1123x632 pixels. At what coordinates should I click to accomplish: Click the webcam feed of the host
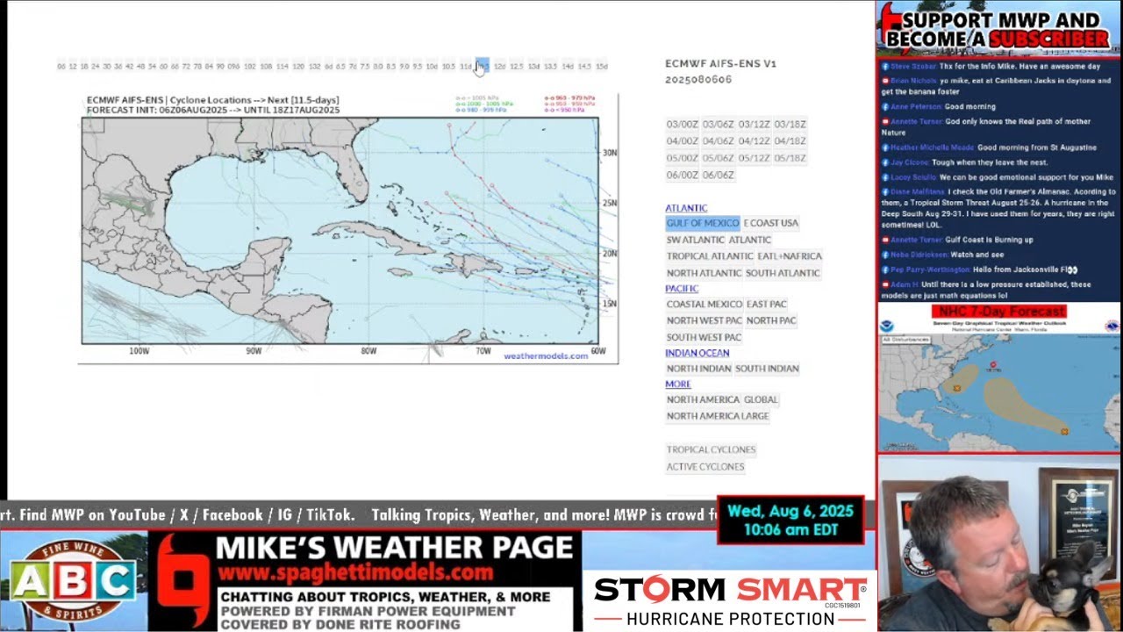999,544
